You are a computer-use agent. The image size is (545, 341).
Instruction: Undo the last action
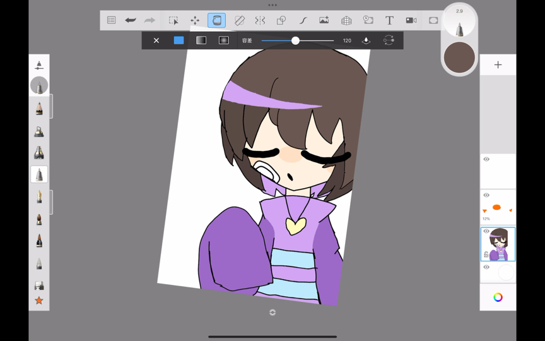click(x=131, y=20)
